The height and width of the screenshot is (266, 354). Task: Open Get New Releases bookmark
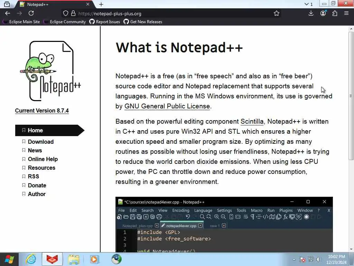tap(143, 22)
